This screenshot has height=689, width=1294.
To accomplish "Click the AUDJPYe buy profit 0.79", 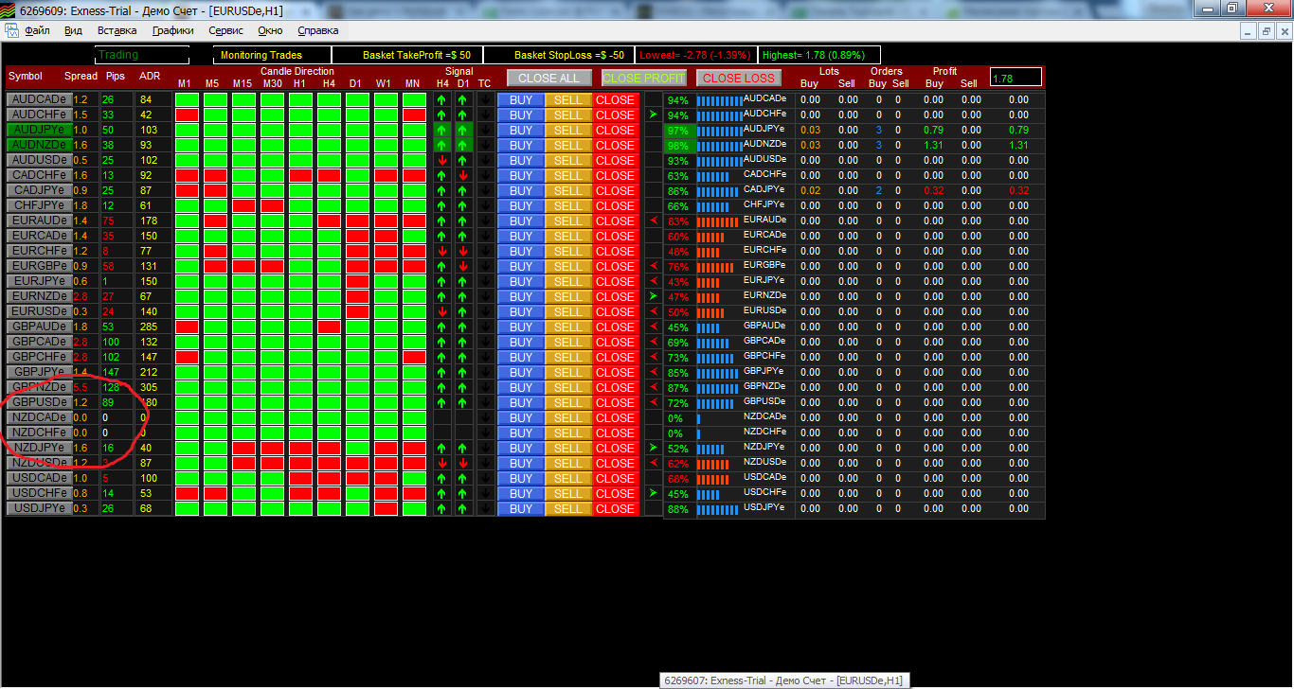I will coord(933,130).
